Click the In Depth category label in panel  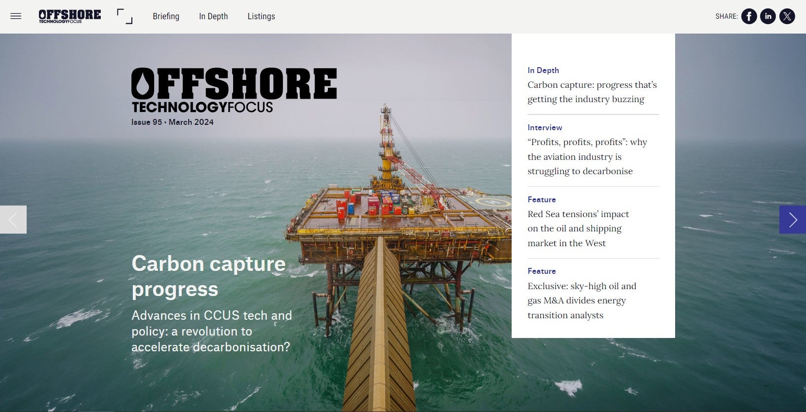click(x=543, y=70)
